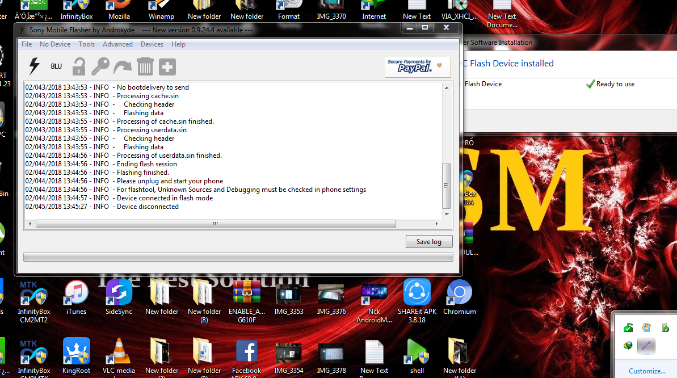Open the Devices menu

(x=152, y=44)
